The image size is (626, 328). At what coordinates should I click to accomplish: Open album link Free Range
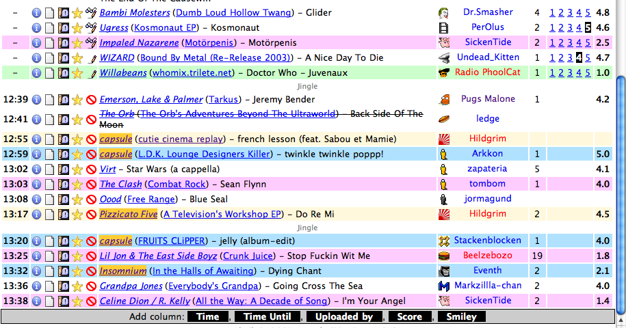tap(151, 199)
